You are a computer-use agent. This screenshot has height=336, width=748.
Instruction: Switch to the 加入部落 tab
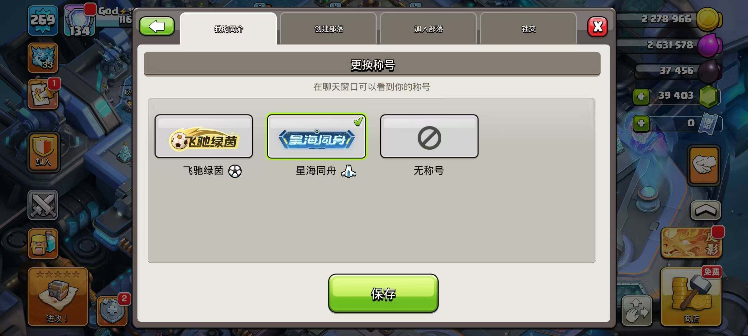tap(428, 29)
